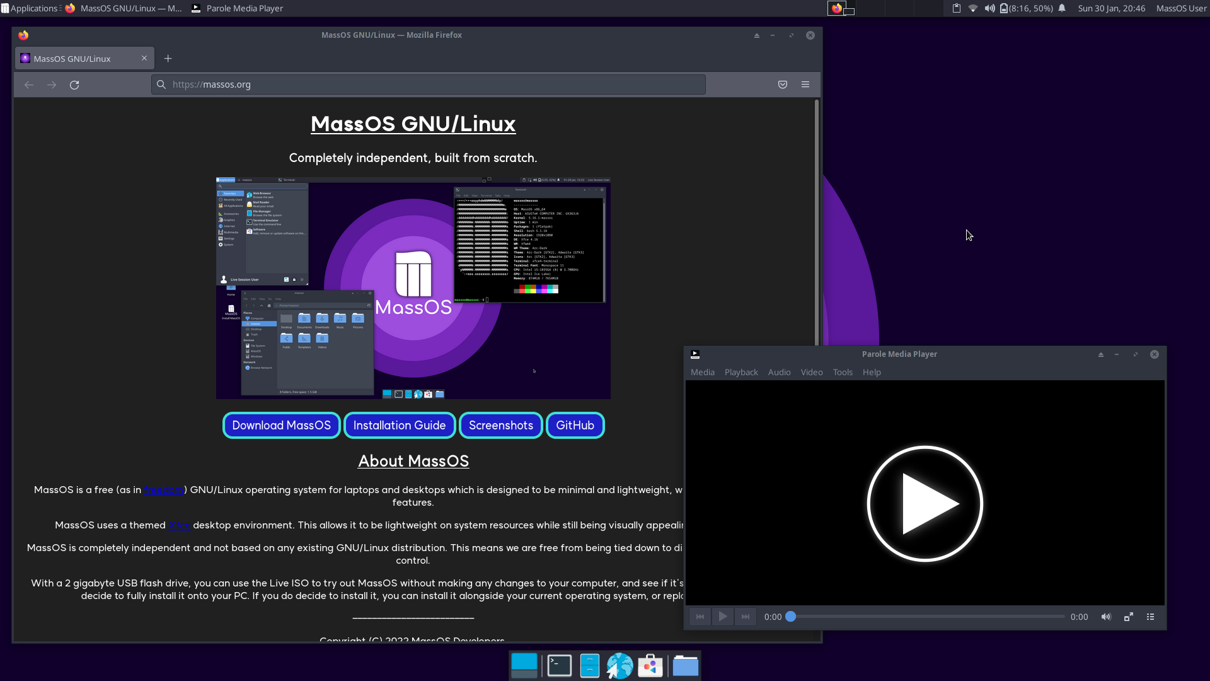Click Firefox window shade-up titlebar button
The height and width of the screenshot is (681, 1210).
pyautogui.click(x=757, y=35)
